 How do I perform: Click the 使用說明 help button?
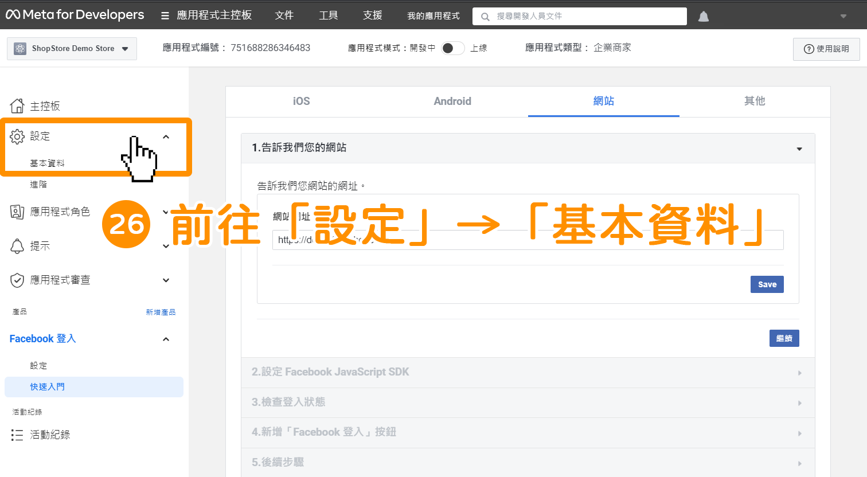826,49
